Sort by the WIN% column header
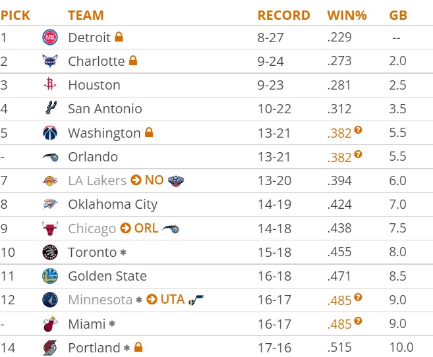This screenshot has width=433, height=357. point(347,15)
